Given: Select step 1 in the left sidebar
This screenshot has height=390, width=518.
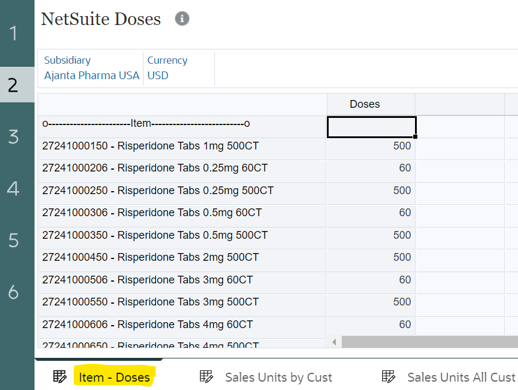Looking at the screenshot, I should pos(14,33).
